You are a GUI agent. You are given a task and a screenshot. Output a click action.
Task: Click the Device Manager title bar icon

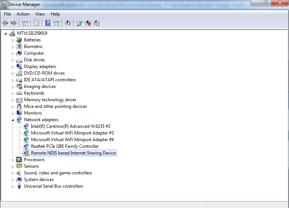click(x=3, y=4)
